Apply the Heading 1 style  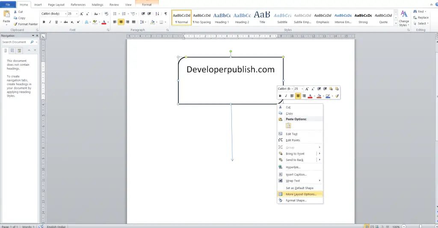tap(222, 18)
